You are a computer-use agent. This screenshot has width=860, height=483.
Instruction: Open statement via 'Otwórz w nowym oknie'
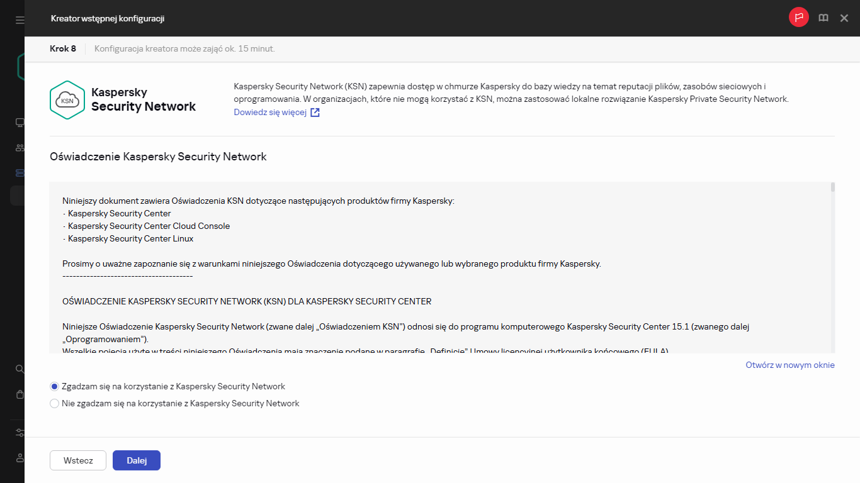tap(789, 364)
